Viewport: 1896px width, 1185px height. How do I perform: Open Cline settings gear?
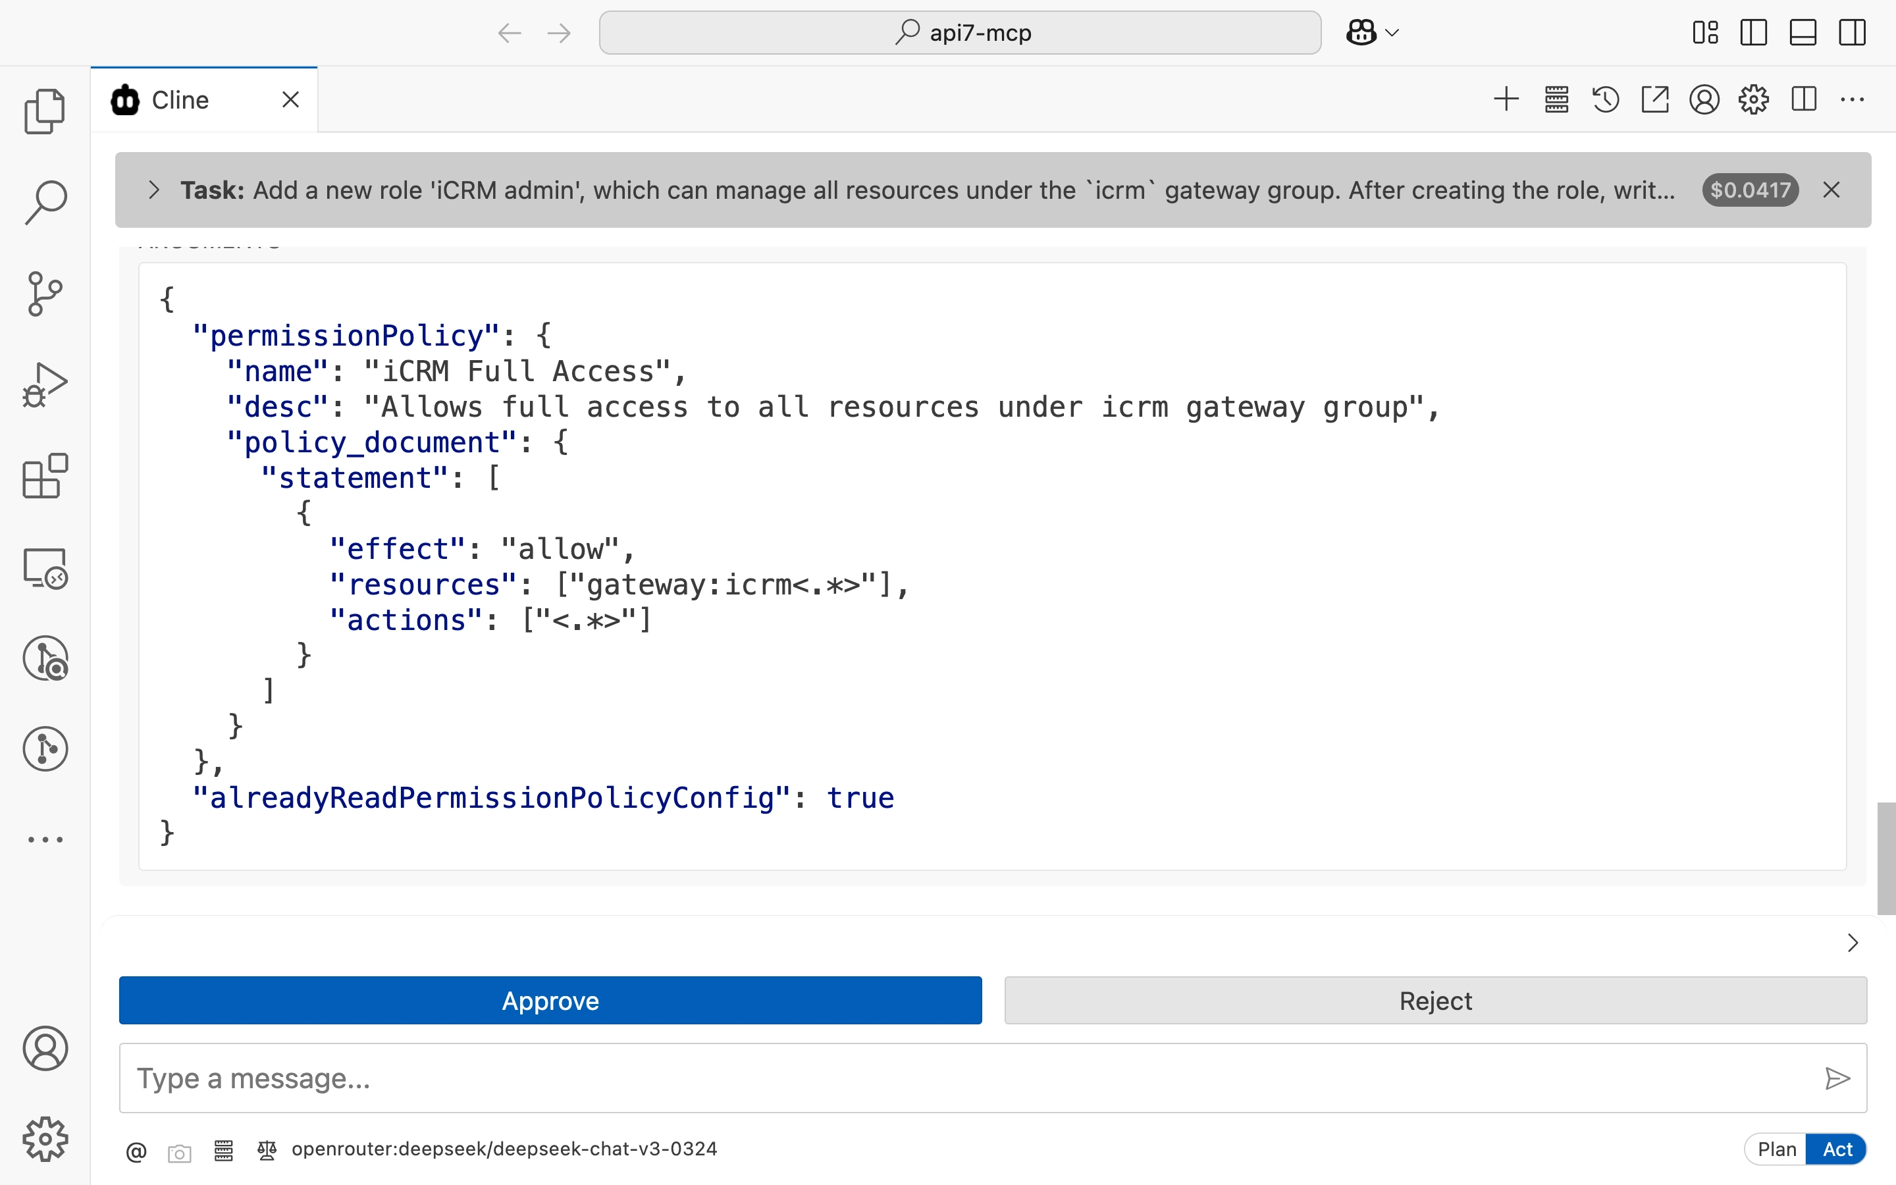click(1753, 99)
